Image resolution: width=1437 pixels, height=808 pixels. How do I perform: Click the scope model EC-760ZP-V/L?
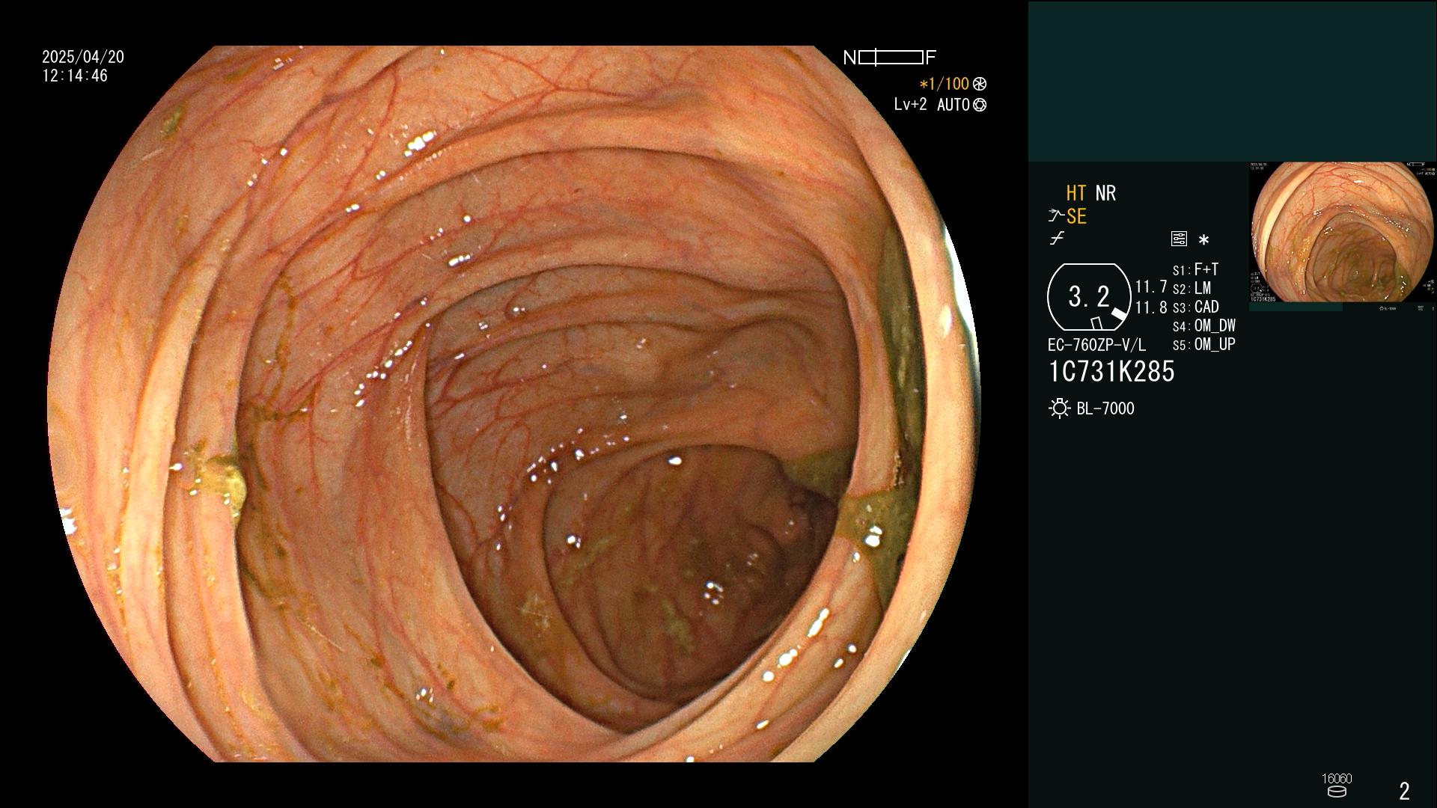tap(1096, 345)
